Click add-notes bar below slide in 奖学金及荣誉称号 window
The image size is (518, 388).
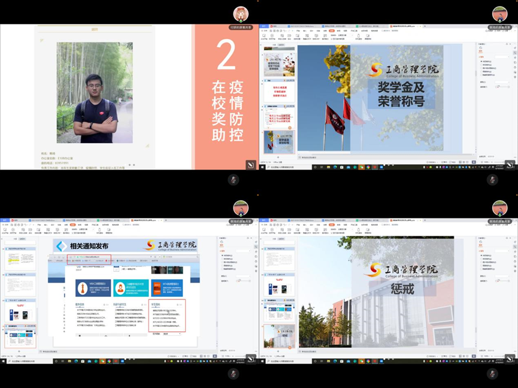coord(387,157)
